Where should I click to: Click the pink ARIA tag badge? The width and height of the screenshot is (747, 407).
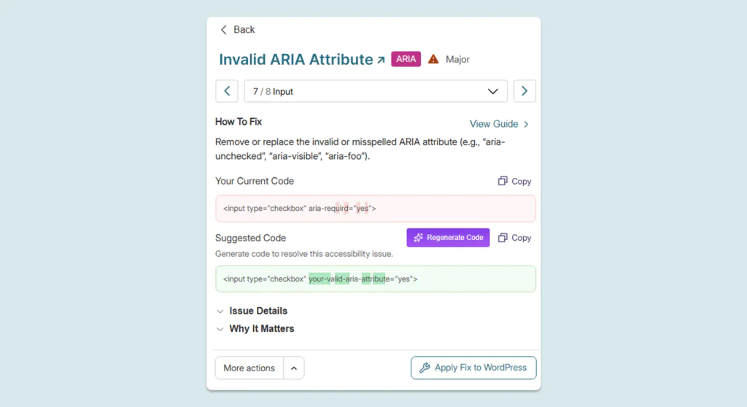[406, 59]
